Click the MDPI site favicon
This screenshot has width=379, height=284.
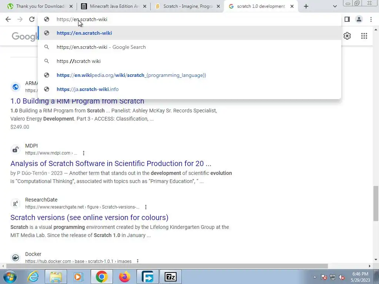click(x=16, y=149)
